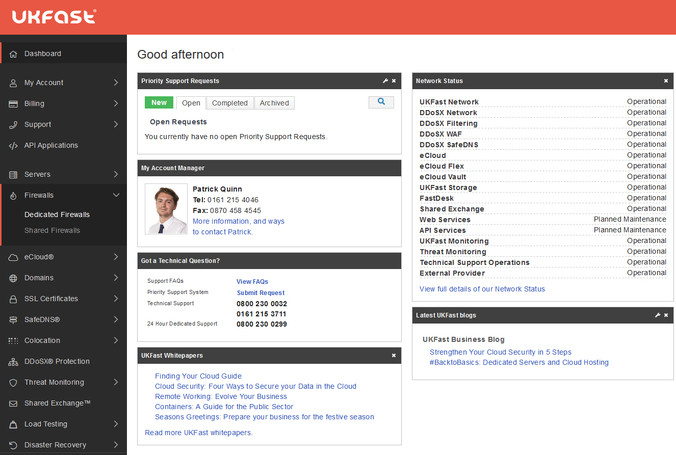Click the eCloud cloud icon

(x=14, y=257)
